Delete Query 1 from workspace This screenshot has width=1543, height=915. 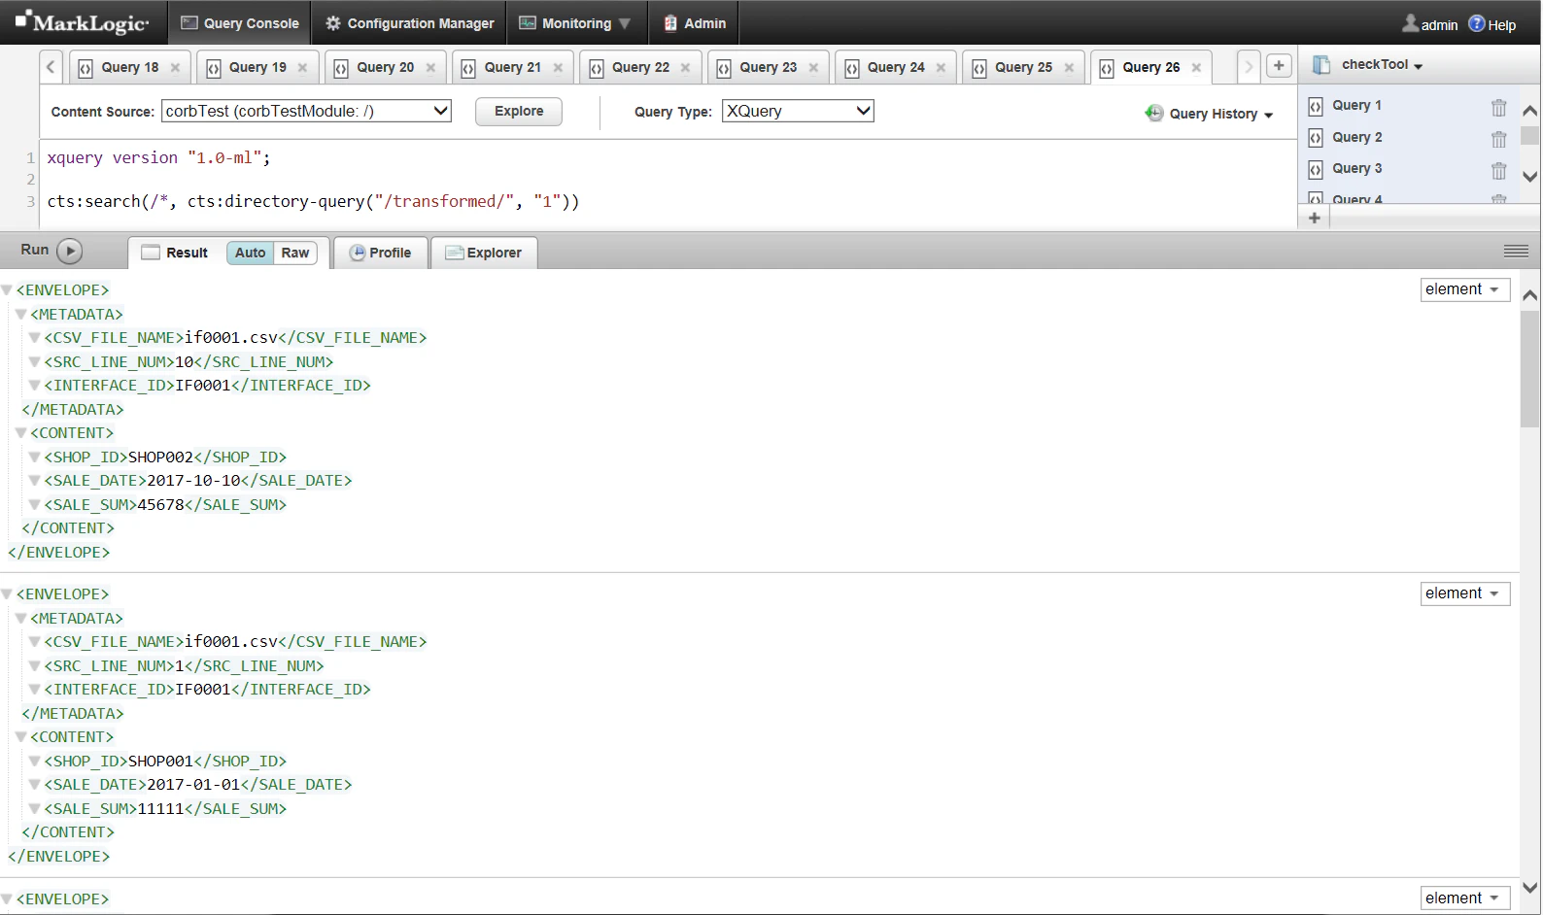(x=1499, y=107)
